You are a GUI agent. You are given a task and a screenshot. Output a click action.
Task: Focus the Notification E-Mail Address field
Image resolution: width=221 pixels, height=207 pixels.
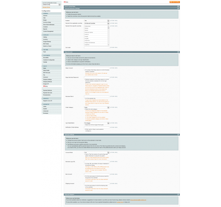(x=97, y=128)
